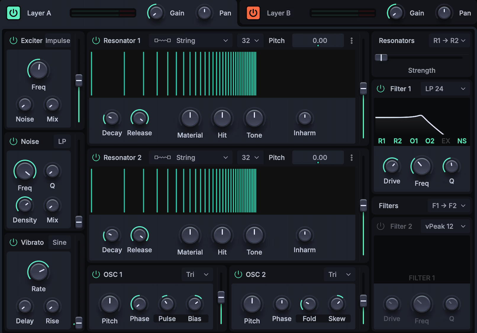477x333 pixels.
Task: Disable Filter 1 power
Action: (381, 89)
